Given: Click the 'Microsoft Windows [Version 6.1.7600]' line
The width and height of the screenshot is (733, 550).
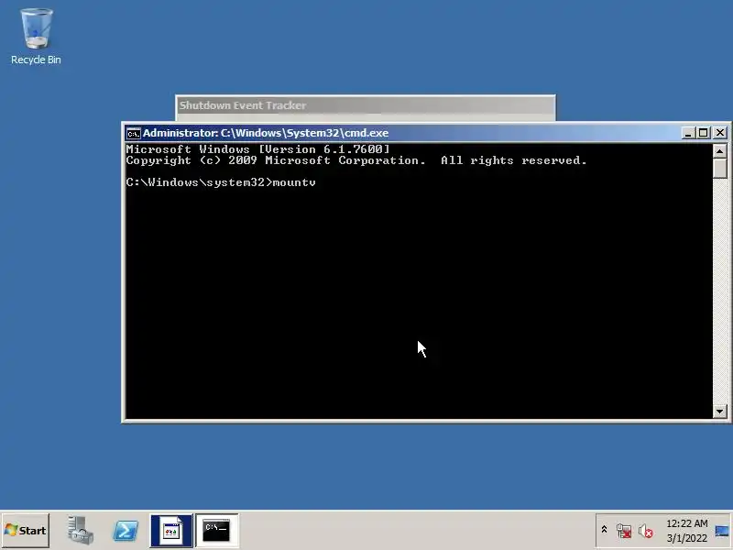Looking at the screenshot, I should pyautogui.click(x=257, y=149).
